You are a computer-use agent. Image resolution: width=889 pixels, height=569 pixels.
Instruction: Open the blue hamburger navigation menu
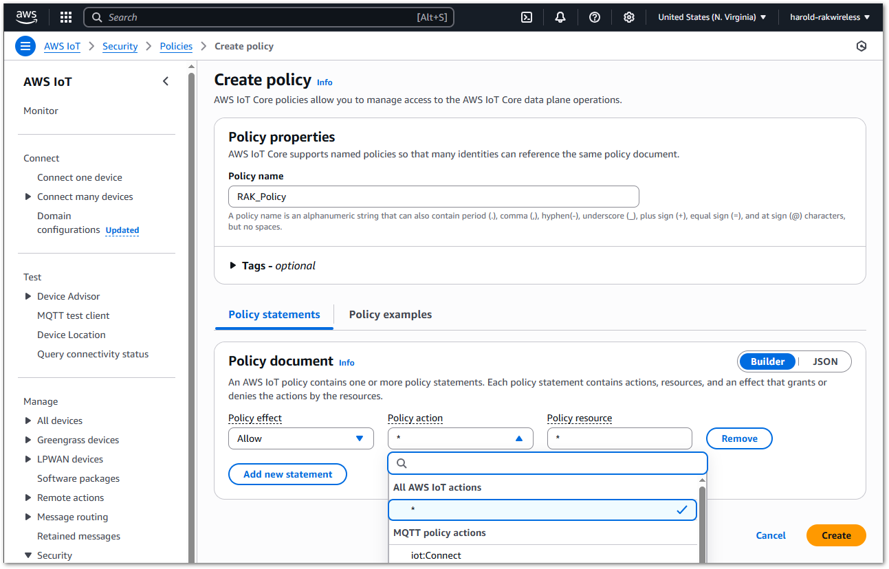[x=25, y=46]
